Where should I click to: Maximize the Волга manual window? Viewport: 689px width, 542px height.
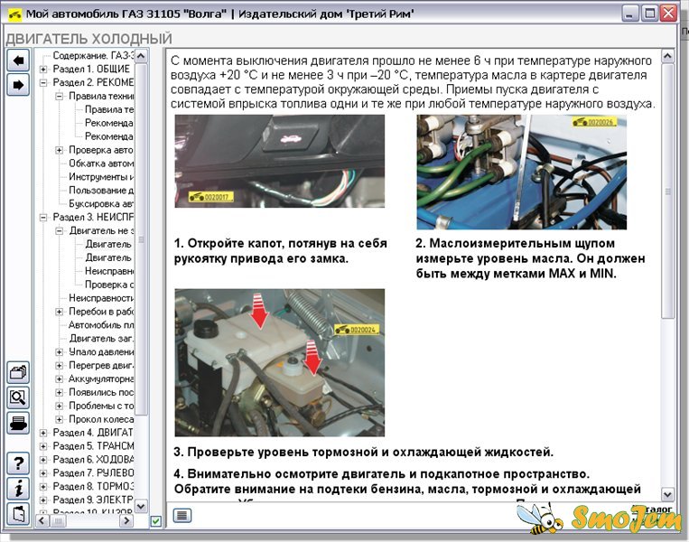coord(649,14)
